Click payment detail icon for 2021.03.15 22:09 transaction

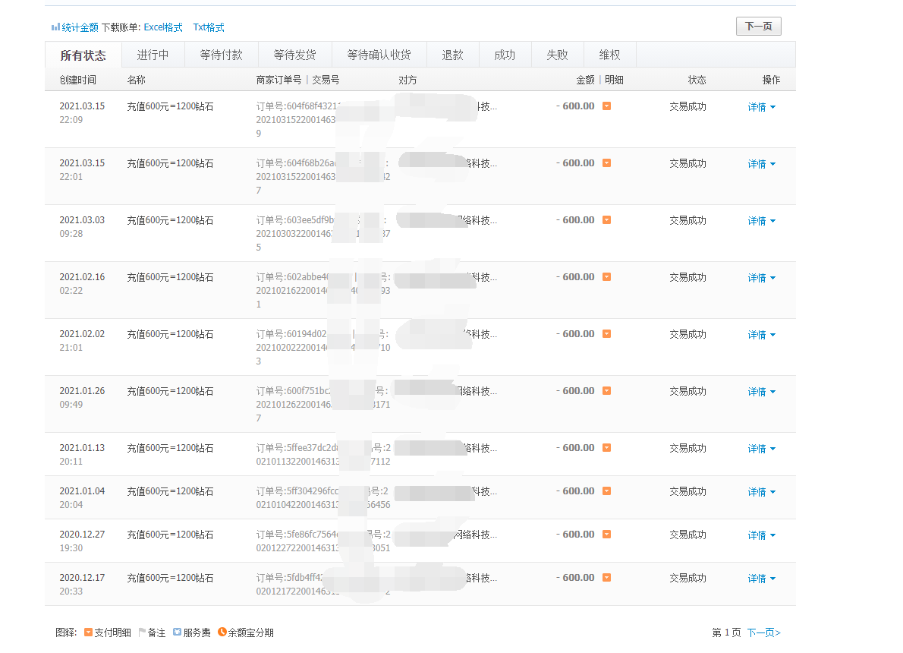point(606,106)
